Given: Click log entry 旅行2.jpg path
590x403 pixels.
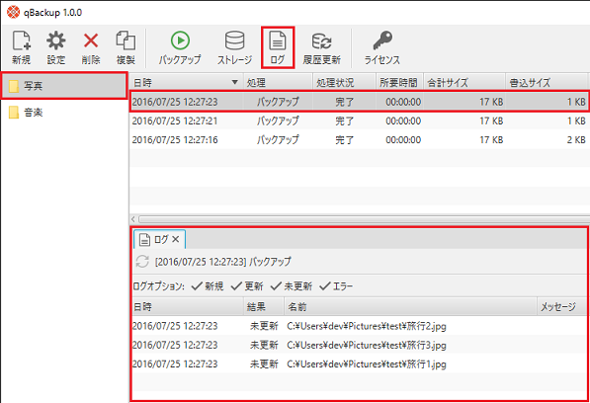Looking at the screenshot, I should (x=367, y=326).
